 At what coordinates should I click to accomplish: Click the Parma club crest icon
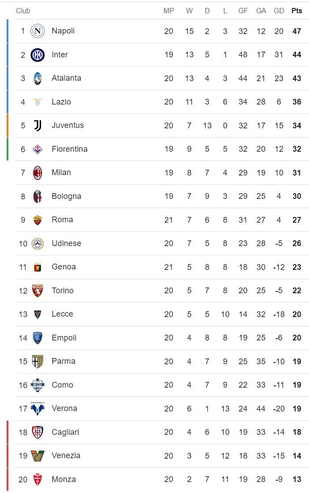[x=37, y=362]
